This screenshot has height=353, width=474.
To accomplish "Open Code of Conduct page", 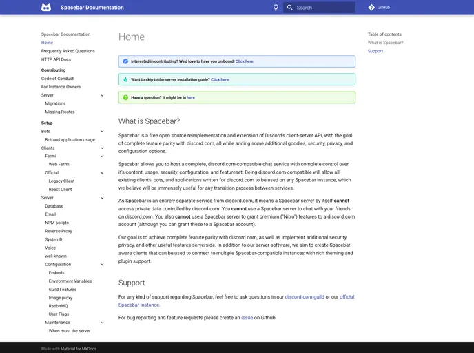I will [x=57, y=79].
